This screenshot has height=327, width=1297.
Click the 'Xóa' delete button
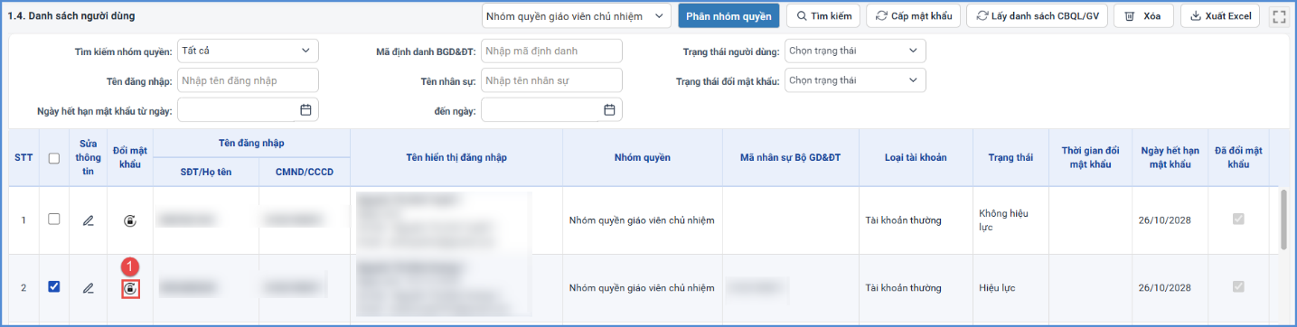point(1143,16)
